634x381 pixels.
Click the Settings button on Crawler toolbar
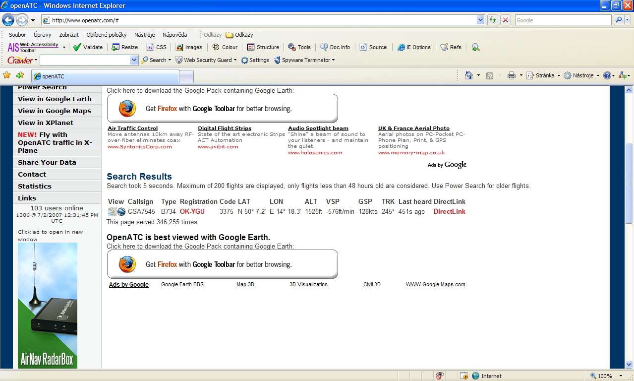(x=255, y=60)
